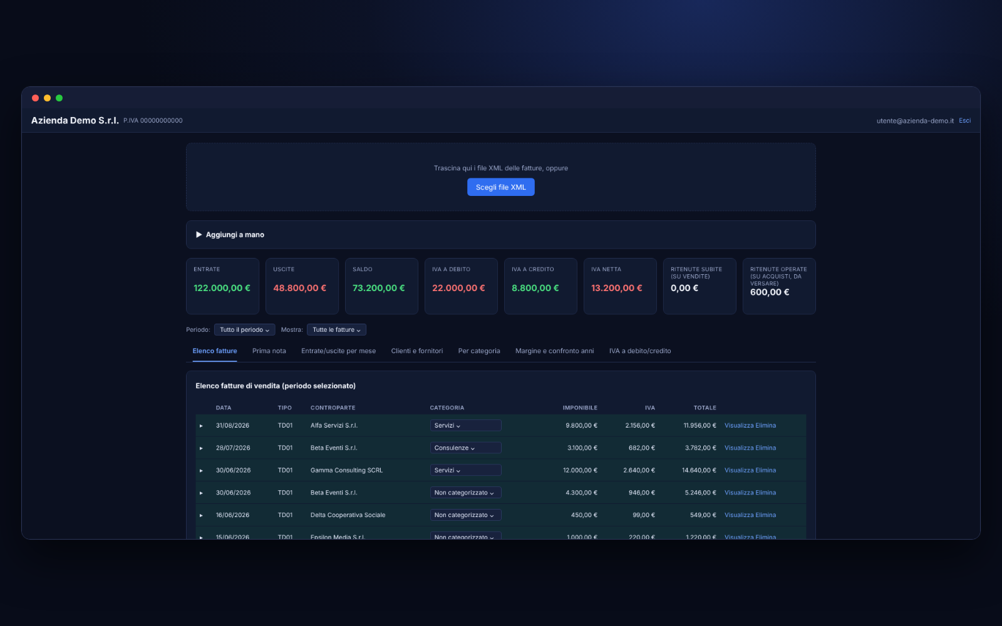Image resolution: width=1002 pixels, height=626 pixels.
Task: Click the Ritenute operate 600,00 € value
Action: 770,292
